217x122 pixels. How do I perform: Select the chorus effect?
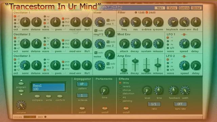tap(120, 90)
